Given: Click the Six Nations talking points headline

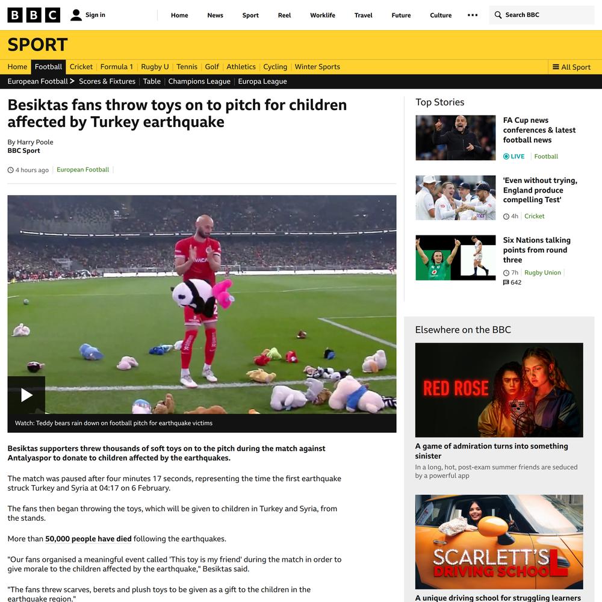Looking at the screenshot, I should pos(537,250).
